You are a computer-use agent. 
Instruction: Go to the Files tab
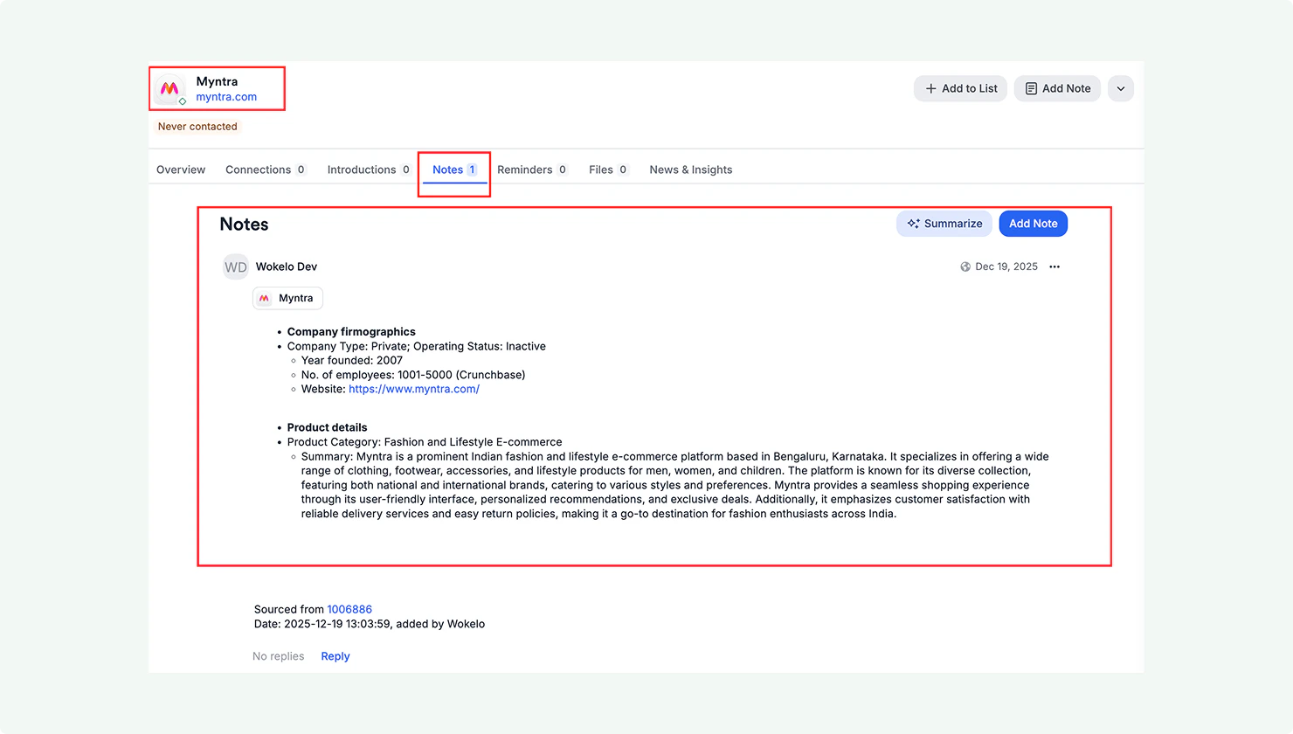click(x=608, y=170)
